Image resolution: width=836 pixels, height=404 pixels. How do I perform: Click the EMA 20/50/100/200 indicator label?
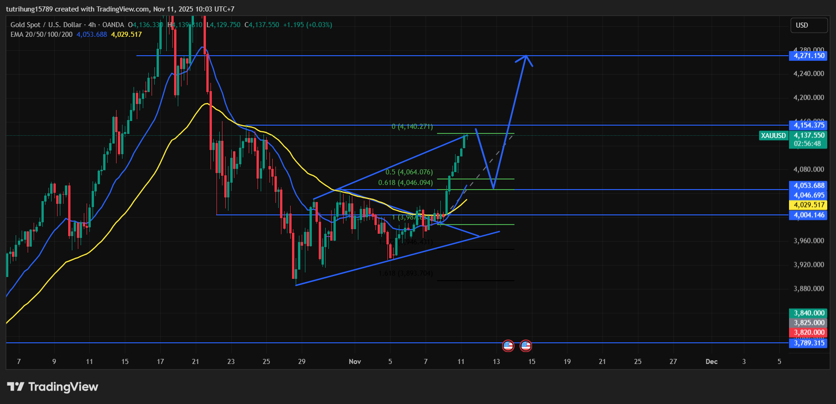[x=41, y=35]
